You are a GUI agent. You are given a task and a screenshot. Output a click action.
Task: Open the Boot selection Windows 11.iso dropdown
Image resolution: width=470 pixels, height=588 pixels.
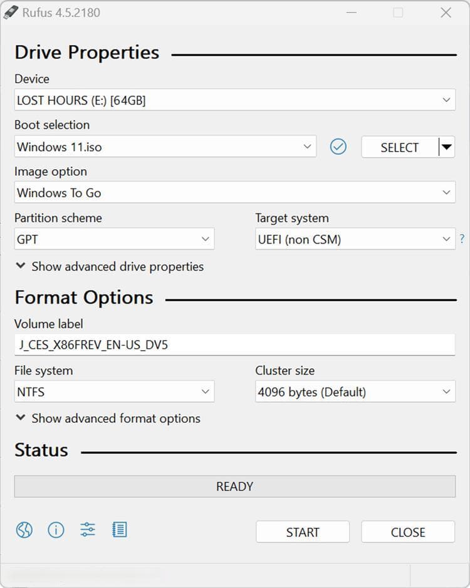[165, 147]
